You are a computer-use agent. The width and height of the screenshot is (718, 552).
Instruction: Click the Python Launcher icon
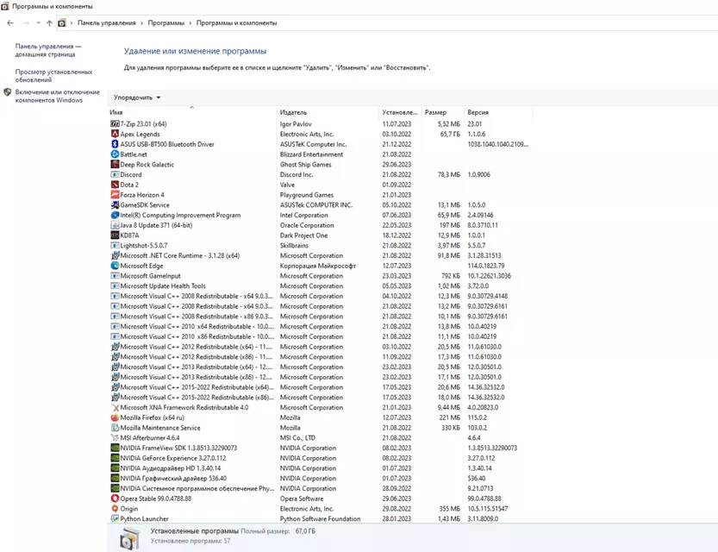point(115,518)
